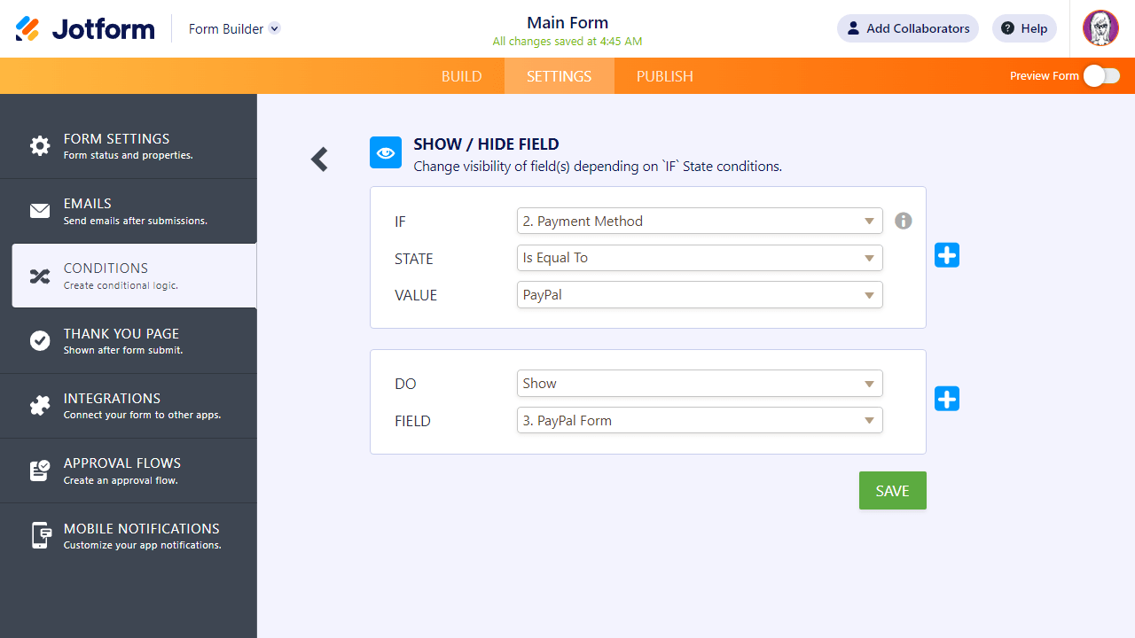
Task: Toggle the Preview Form switch
Action: [x=1101, y=76]
